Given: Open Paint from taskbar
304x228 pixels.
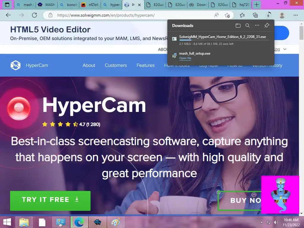Looking at the screenshot, I should [116, 222].
